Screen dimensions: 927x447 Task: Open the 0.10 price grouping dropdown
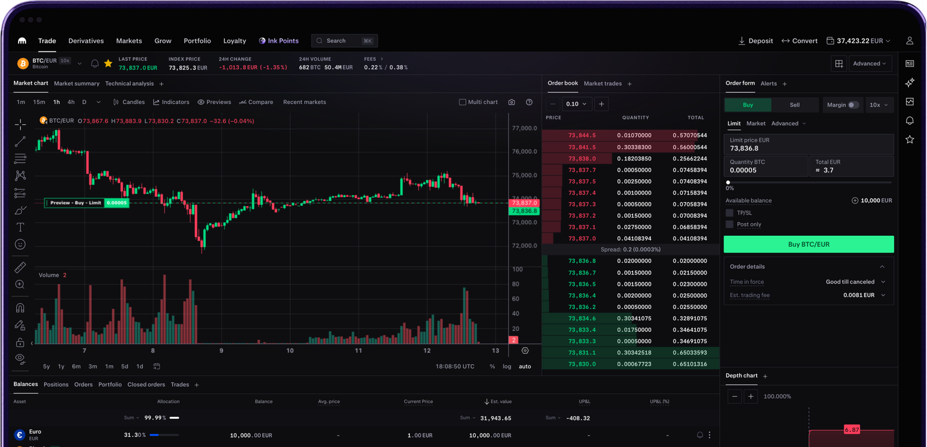pos(576,104)
